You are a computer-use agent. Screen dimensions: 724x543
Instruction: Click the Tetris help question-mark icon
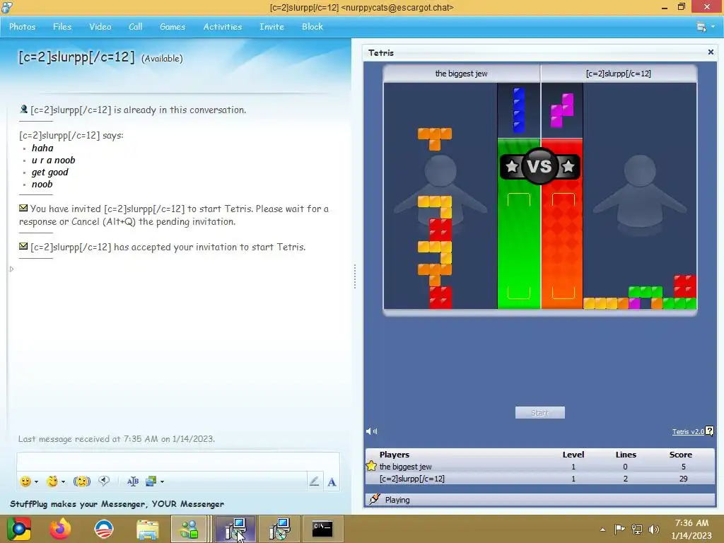[x=710, y=431]
